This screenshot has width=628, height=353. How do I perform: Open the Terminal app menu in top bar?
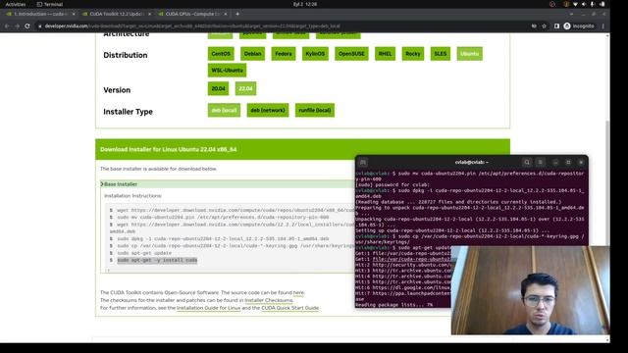click(50, 4)
